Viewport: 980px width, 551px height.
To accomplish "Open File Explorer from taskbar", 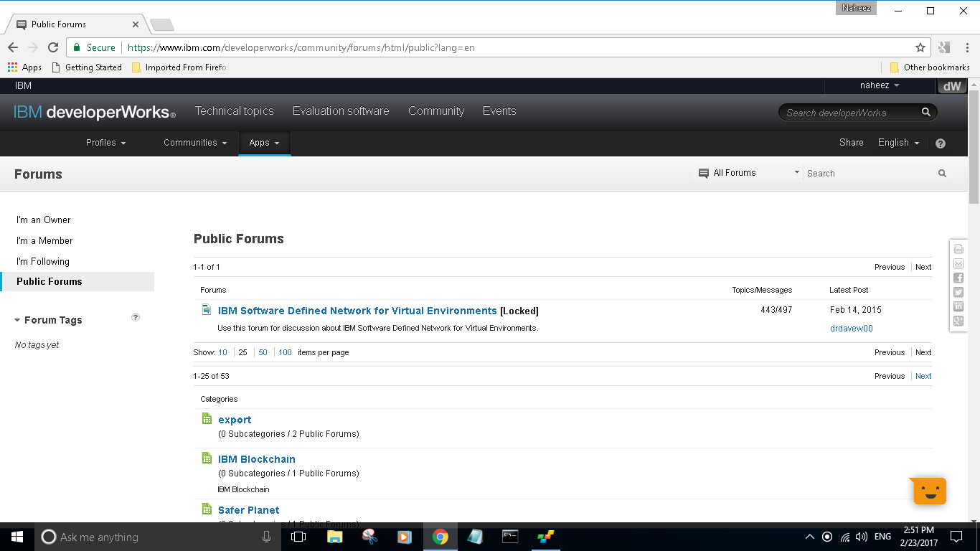I will point(334,537).
